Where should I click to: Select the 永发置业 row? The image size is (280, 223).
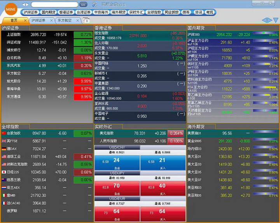click(140, 56)
